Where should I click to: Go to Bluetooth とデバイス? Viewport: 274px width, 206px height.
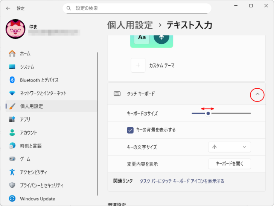click(51, 80)
